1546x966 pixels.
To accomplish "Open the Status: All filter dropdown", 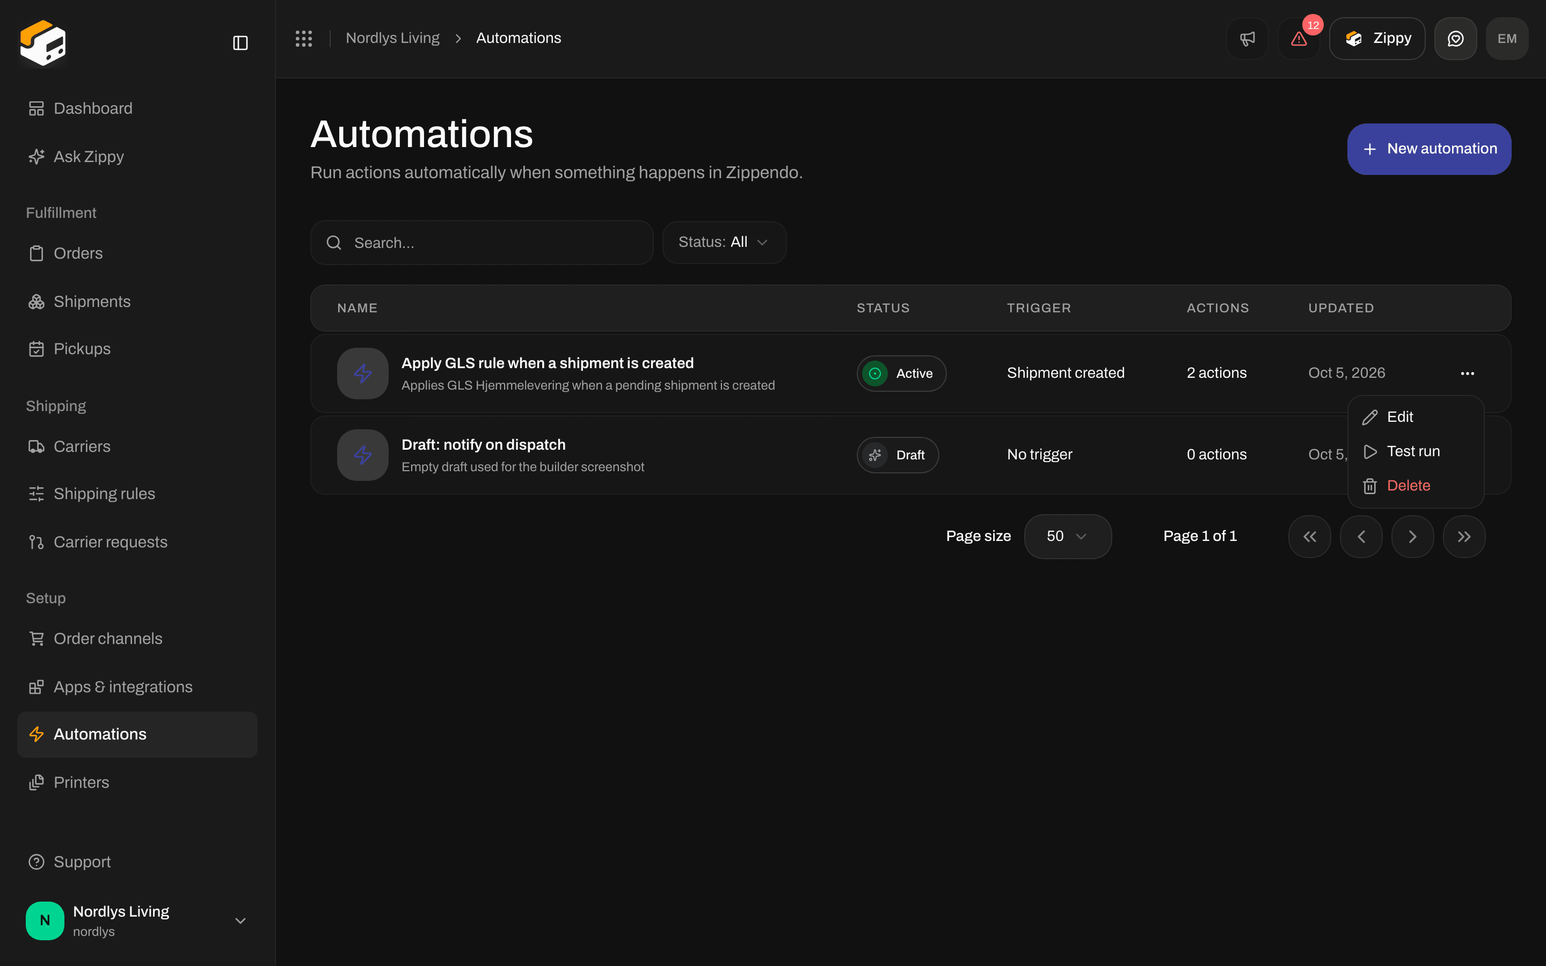I will 724,243.
